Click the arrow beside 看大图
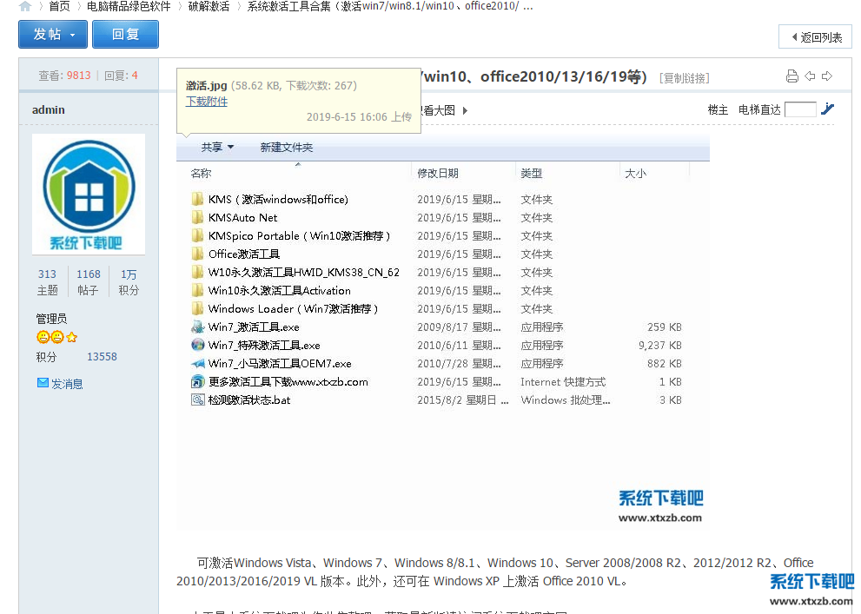This screenshot has width=861, height=614. (x=465, y=110)
